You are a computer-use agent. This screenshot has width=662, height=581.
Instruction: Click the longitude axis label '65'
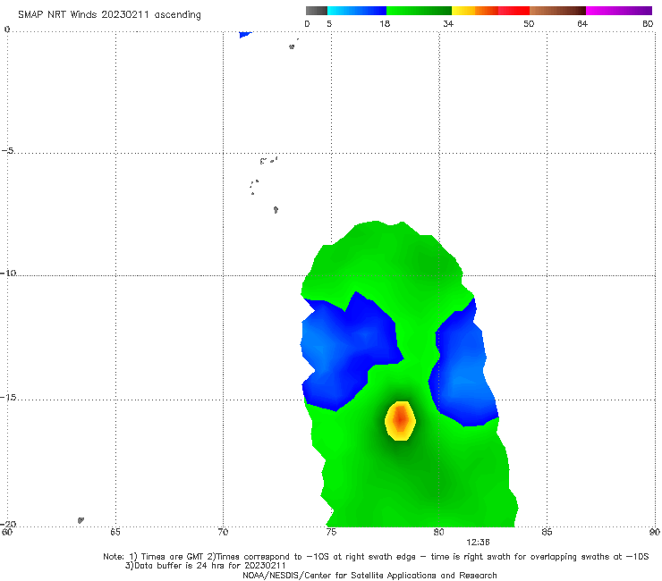tap(115, 532)
